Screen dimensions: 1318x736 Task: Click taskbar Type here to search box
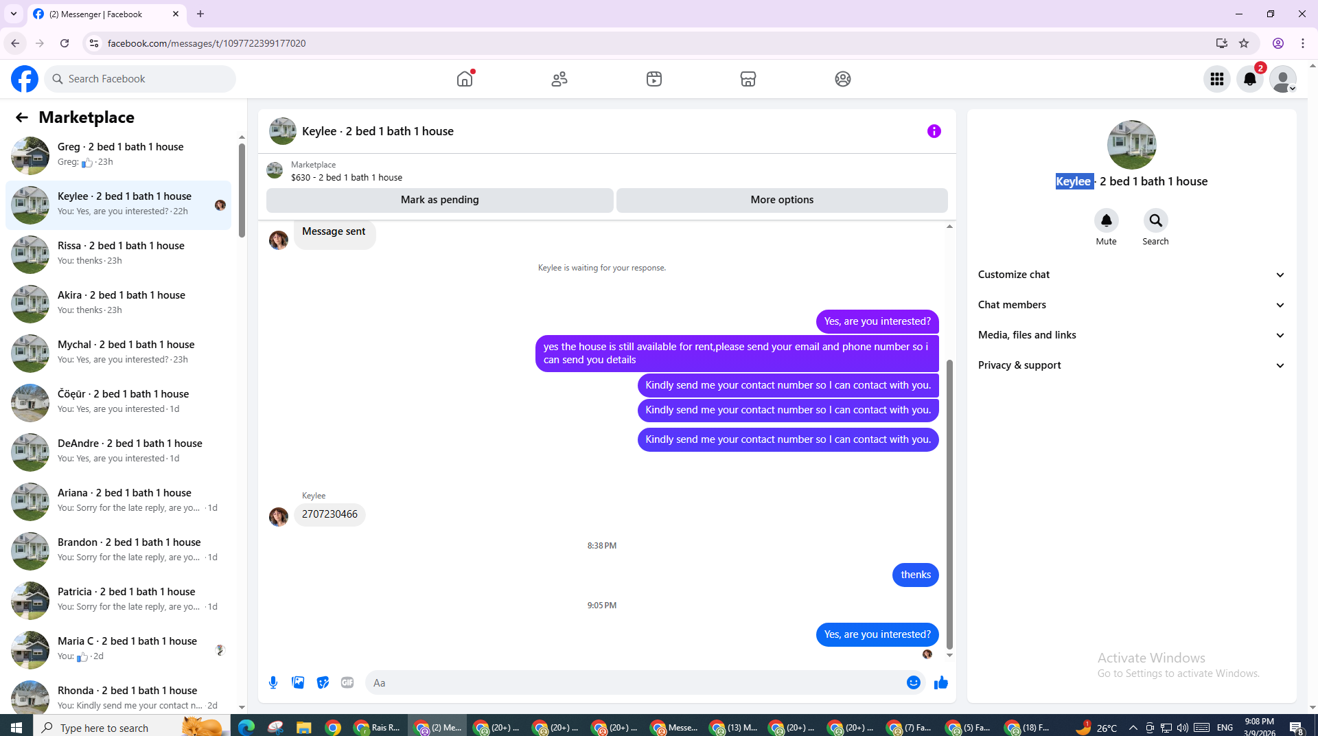pyautogui.click(x=130, y=727)
